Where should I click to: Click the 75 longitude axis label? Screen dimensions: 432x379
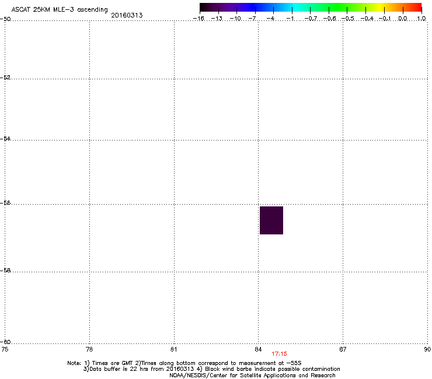click(5, 349)
